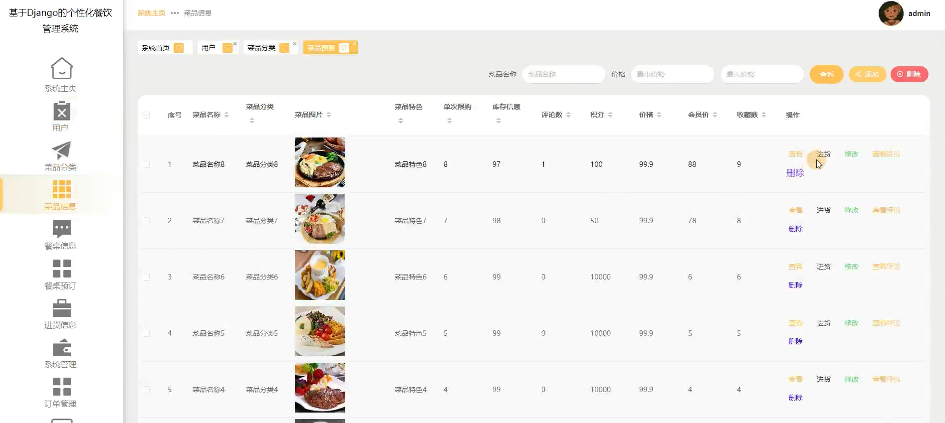The image size is (945, 423).
Task: Click 删除 link for 菜品名称5
Action: (x=796, y=342)
